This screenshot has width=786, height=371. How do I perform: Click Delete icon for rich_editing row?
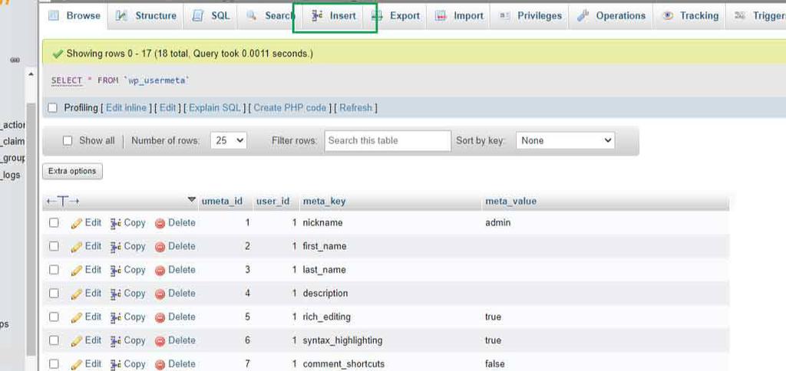click(x=160, y=317)
